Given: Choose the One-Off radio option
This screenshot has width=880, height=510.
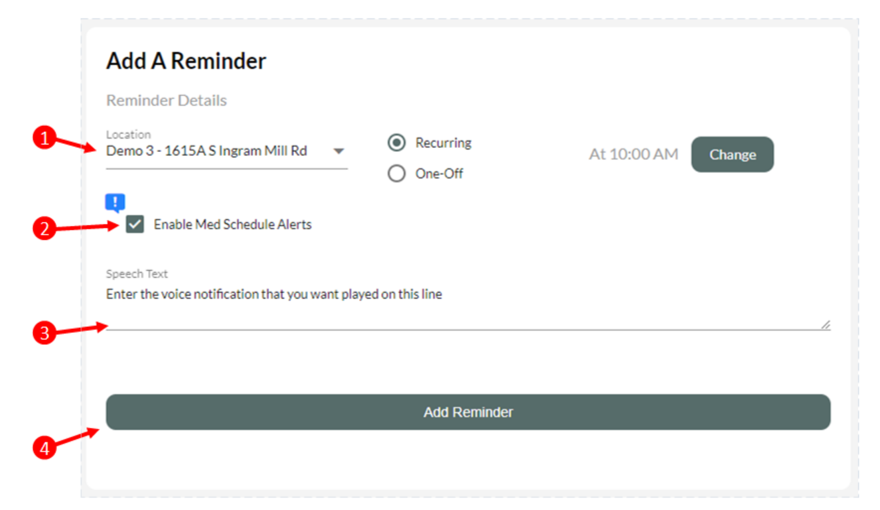Looking at the screenshot, I should [x=397, y=174].
